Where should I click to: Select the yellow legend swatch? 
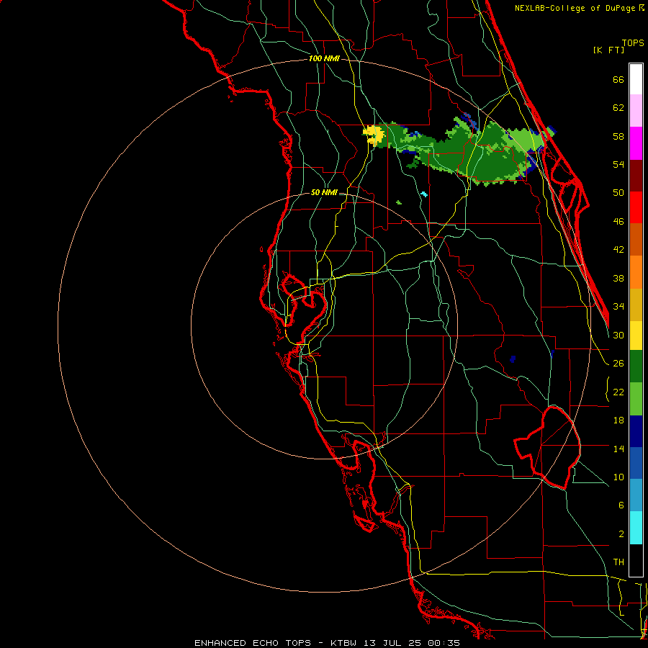tap(636, 335)
